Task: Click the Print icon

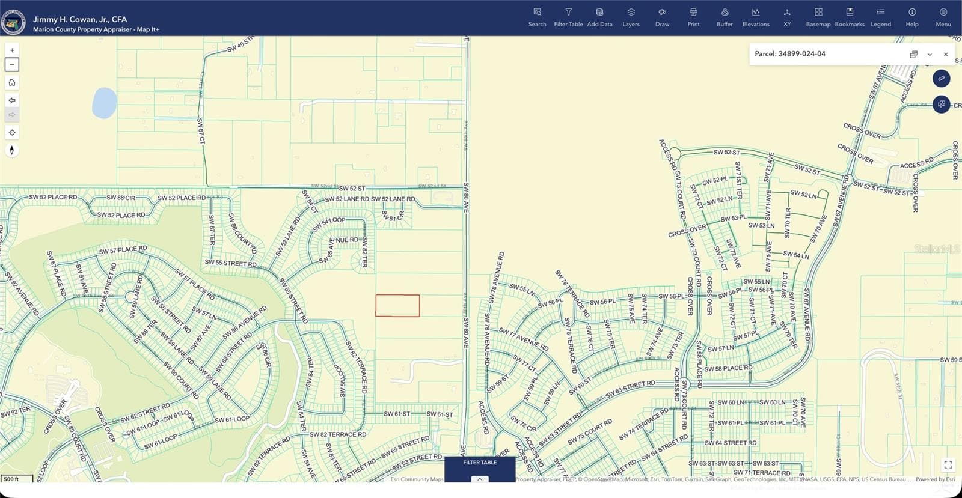Action: tap(693, 17)
